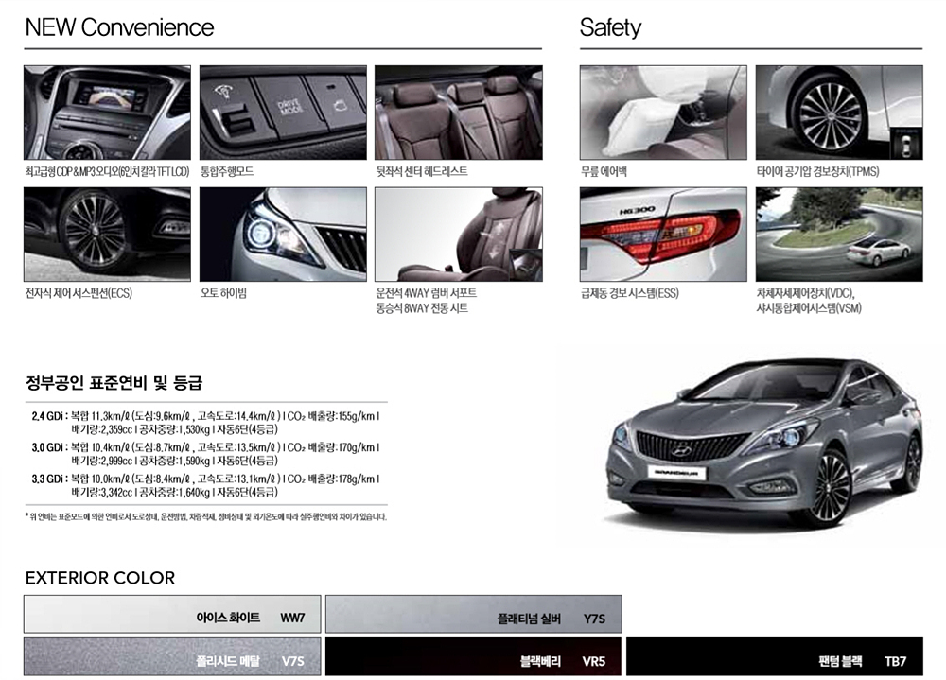
Task: Click the Safety section heading
Action: click(x=610, y=27)
